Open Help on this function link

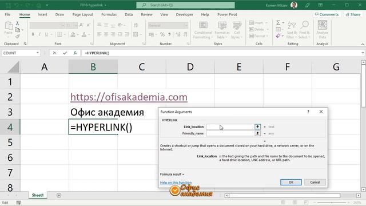(x=176, y=183)
